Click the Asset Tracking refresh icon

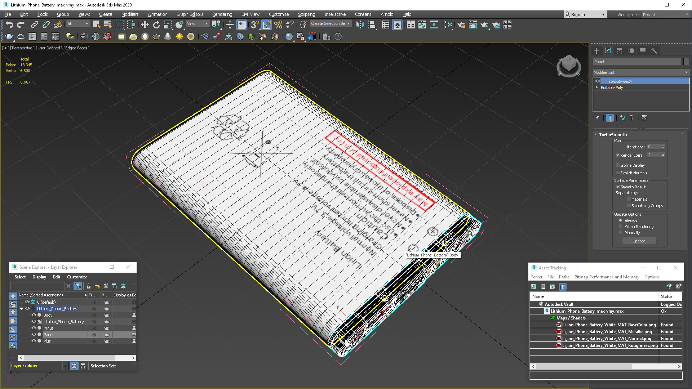point(533,287)
